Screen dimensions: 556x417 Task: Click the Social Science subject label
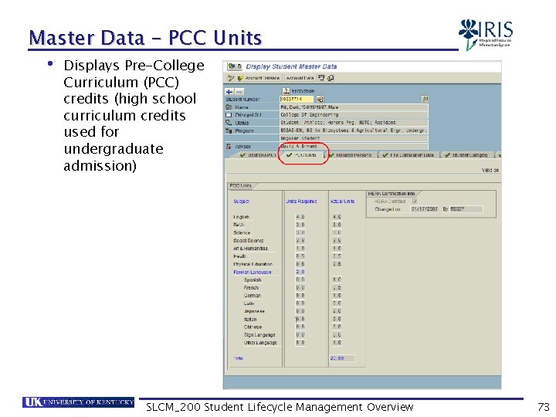click(x=248, y=240)
